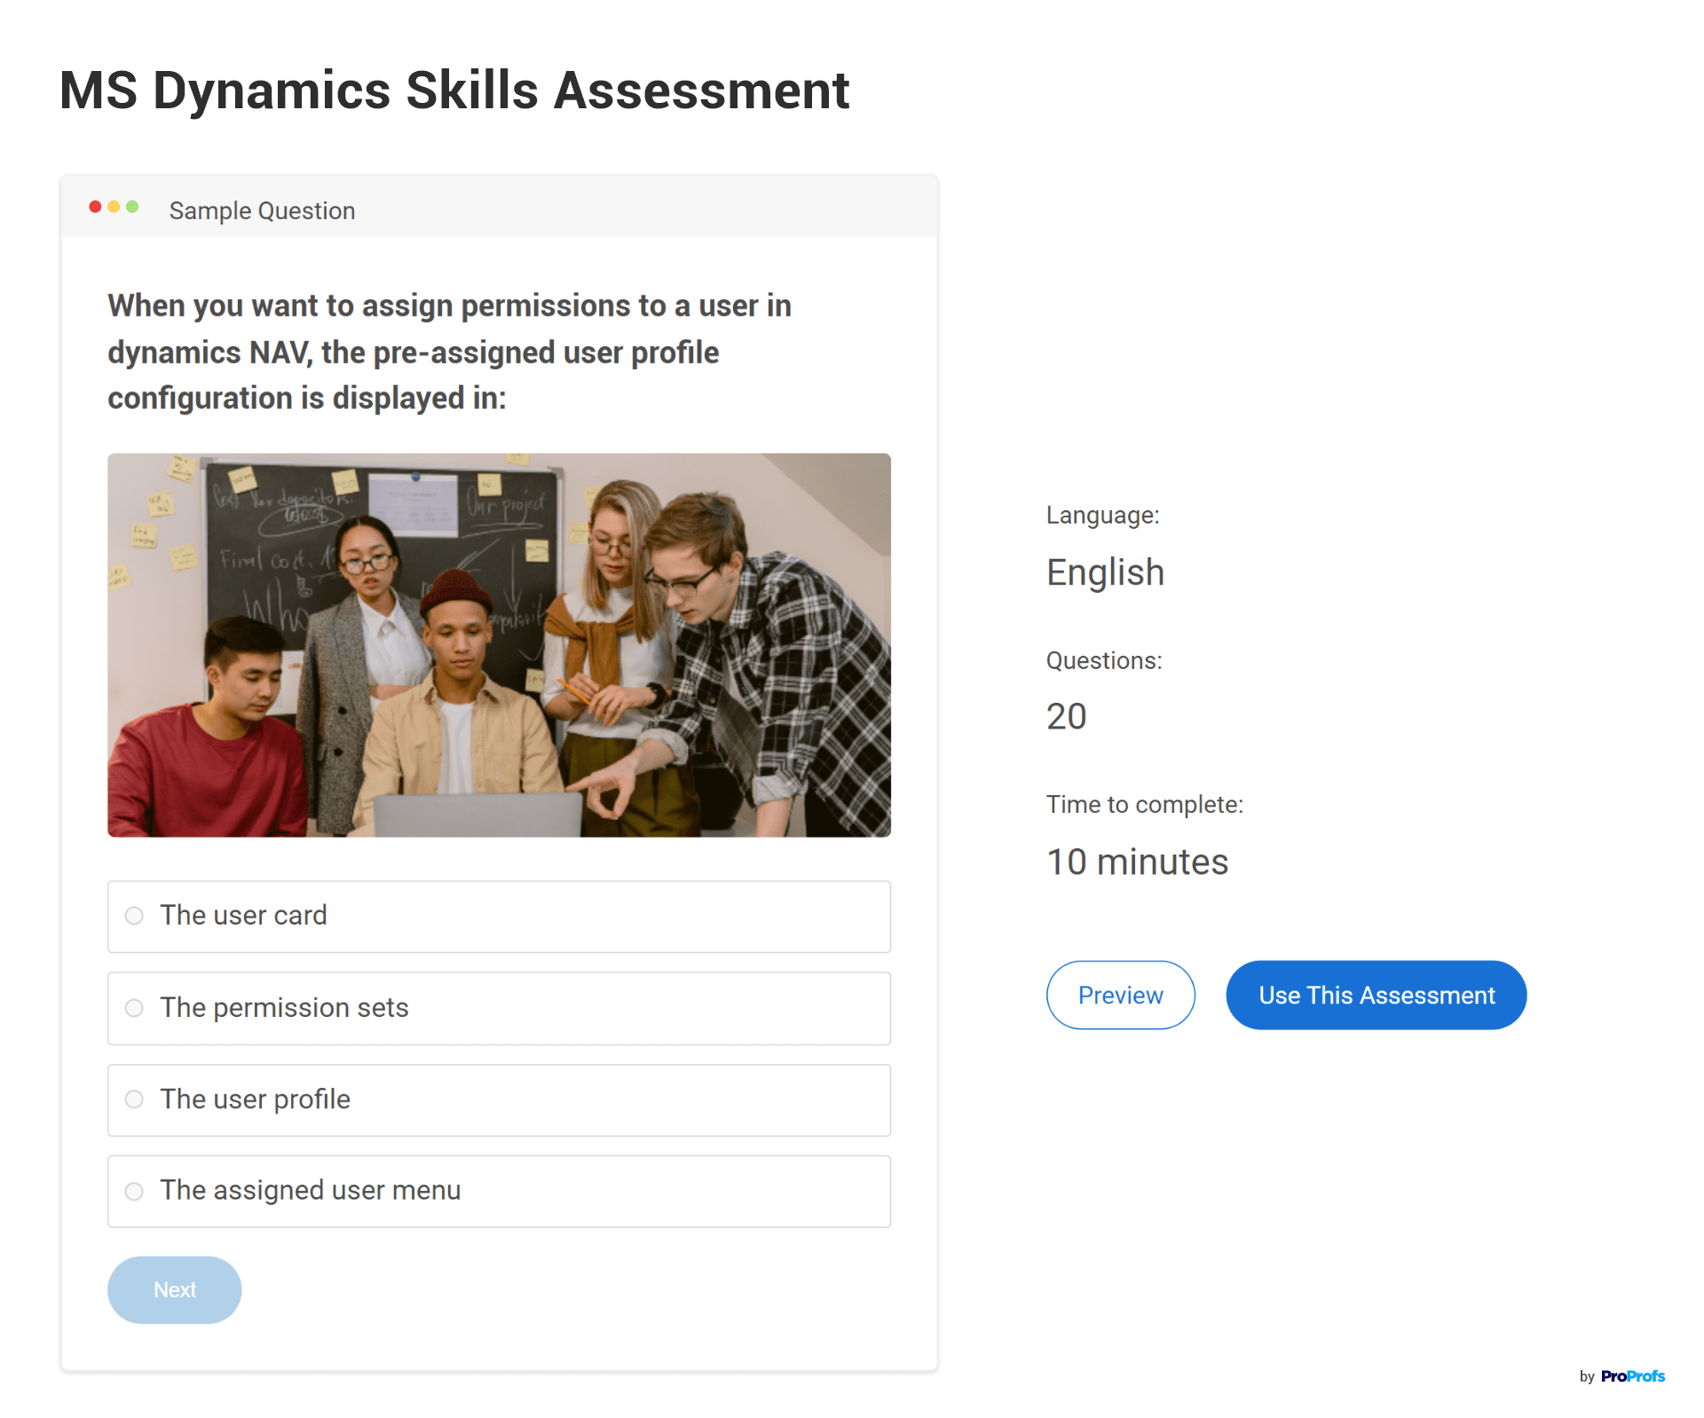Pick 'The assigned user menu' radio
The height and width of the screenshot is (1418, 1704).
[x=134, y=1191]
